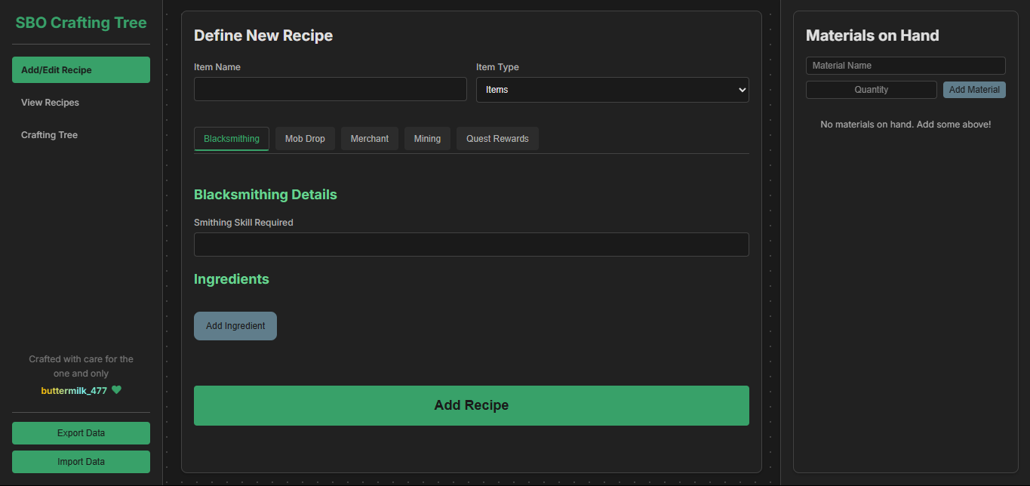
Task: Focus the Smithing Skill Required field
Action: pos(471,245)
